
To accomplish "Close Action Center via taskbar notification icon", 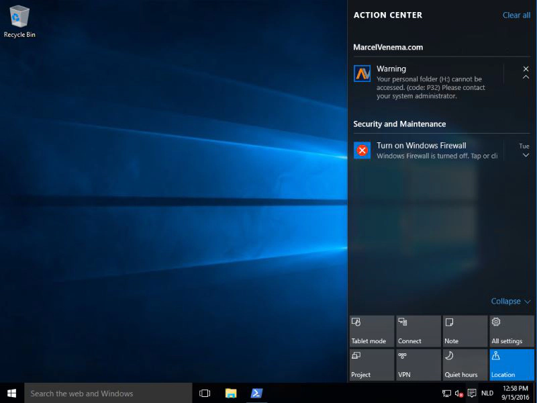I will click(x=472, y=394).
